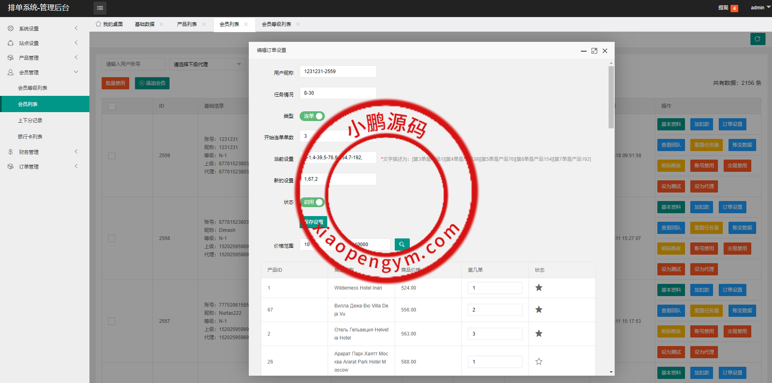The width and height of the screenshot is (772, 383).
Task: Toggle the 启用 status switch
Action: pyautogui.click(x=312, y=202)
